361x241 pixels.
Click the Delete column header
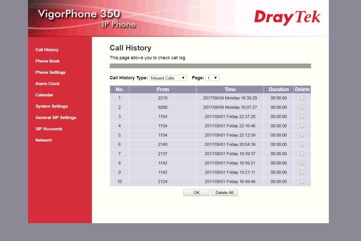tap(302, 89)
